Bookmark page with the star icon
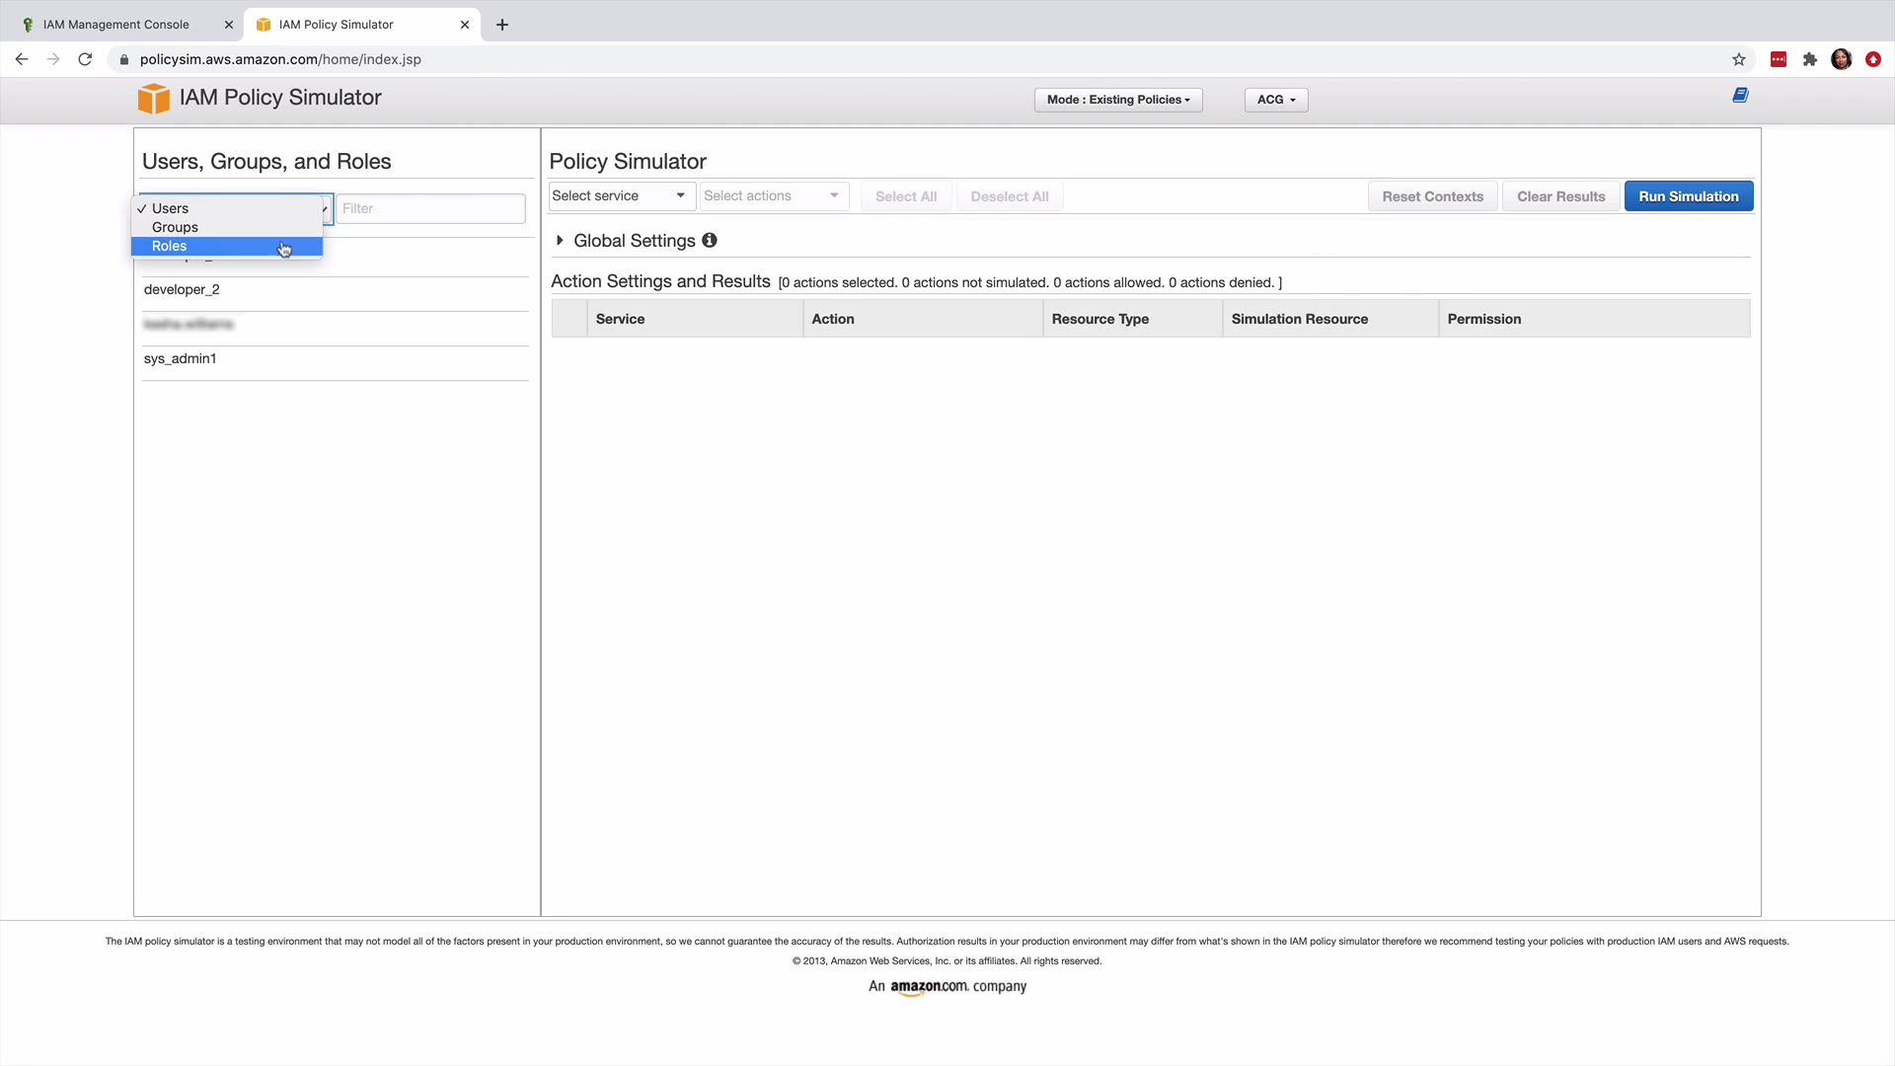The image size is (1895, 1066). click(x=1738, y=59)
